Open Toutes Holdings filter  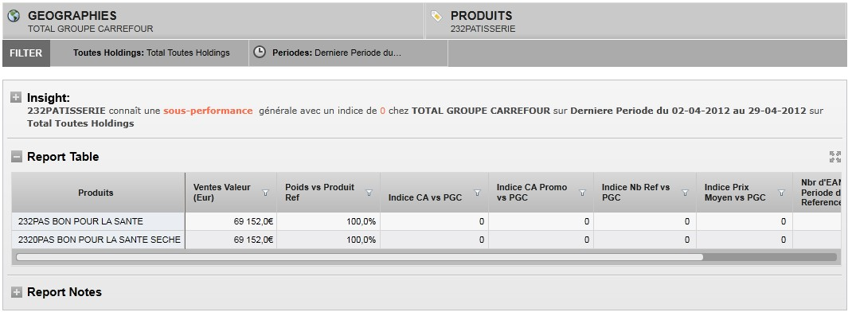pyautogui.click(x=150, y=53)
